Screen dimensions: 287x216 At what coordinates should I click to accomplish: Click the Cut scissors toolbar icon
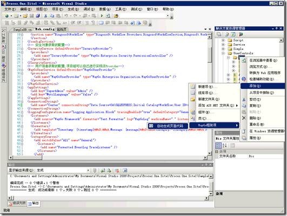(x=46, y=16)
